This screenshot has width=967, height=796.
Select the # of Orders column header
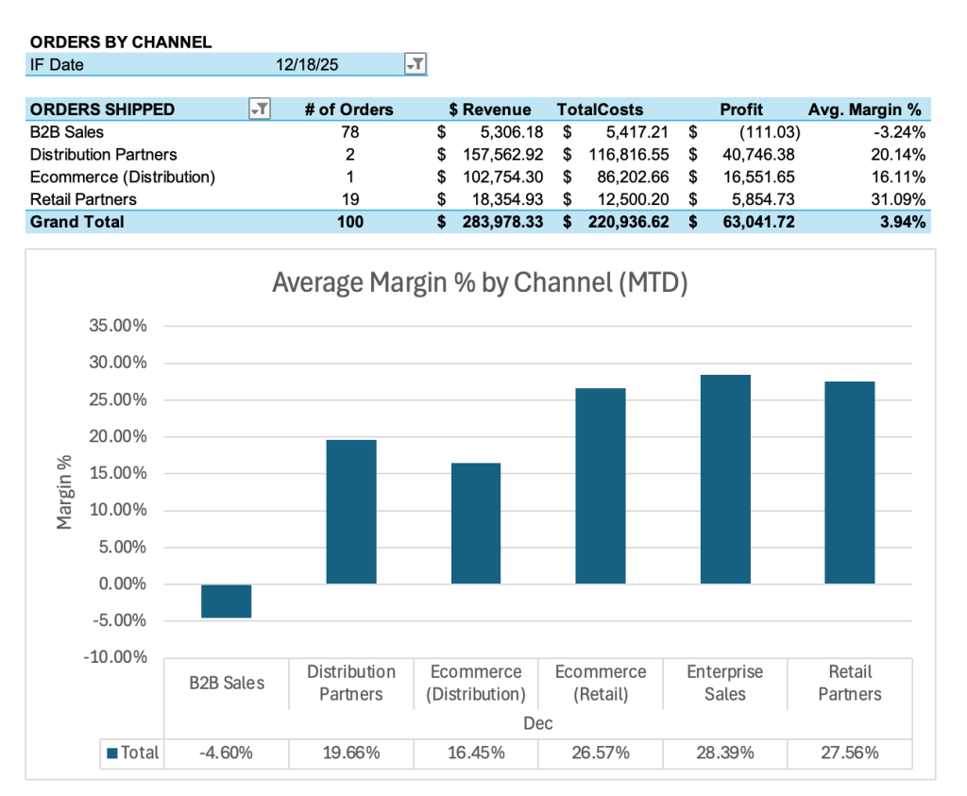click(x=348, y=110)
